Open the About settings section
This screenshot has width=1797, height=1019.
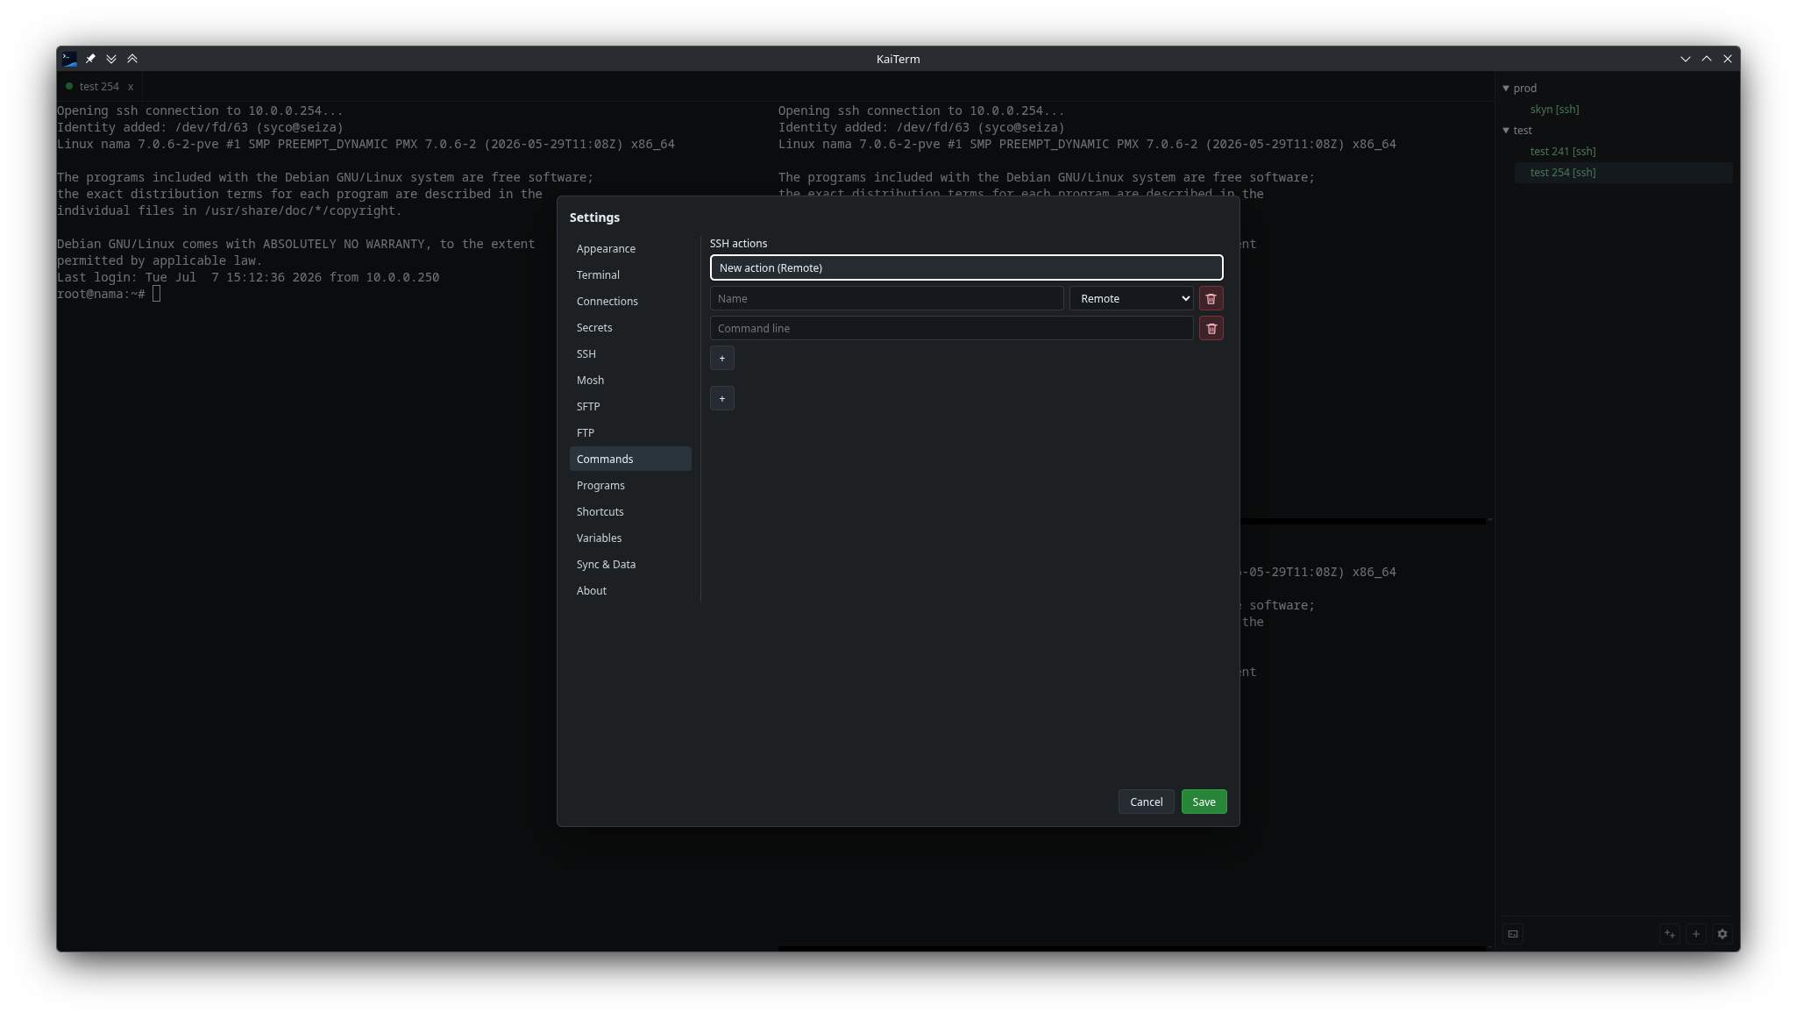[630, 591]
